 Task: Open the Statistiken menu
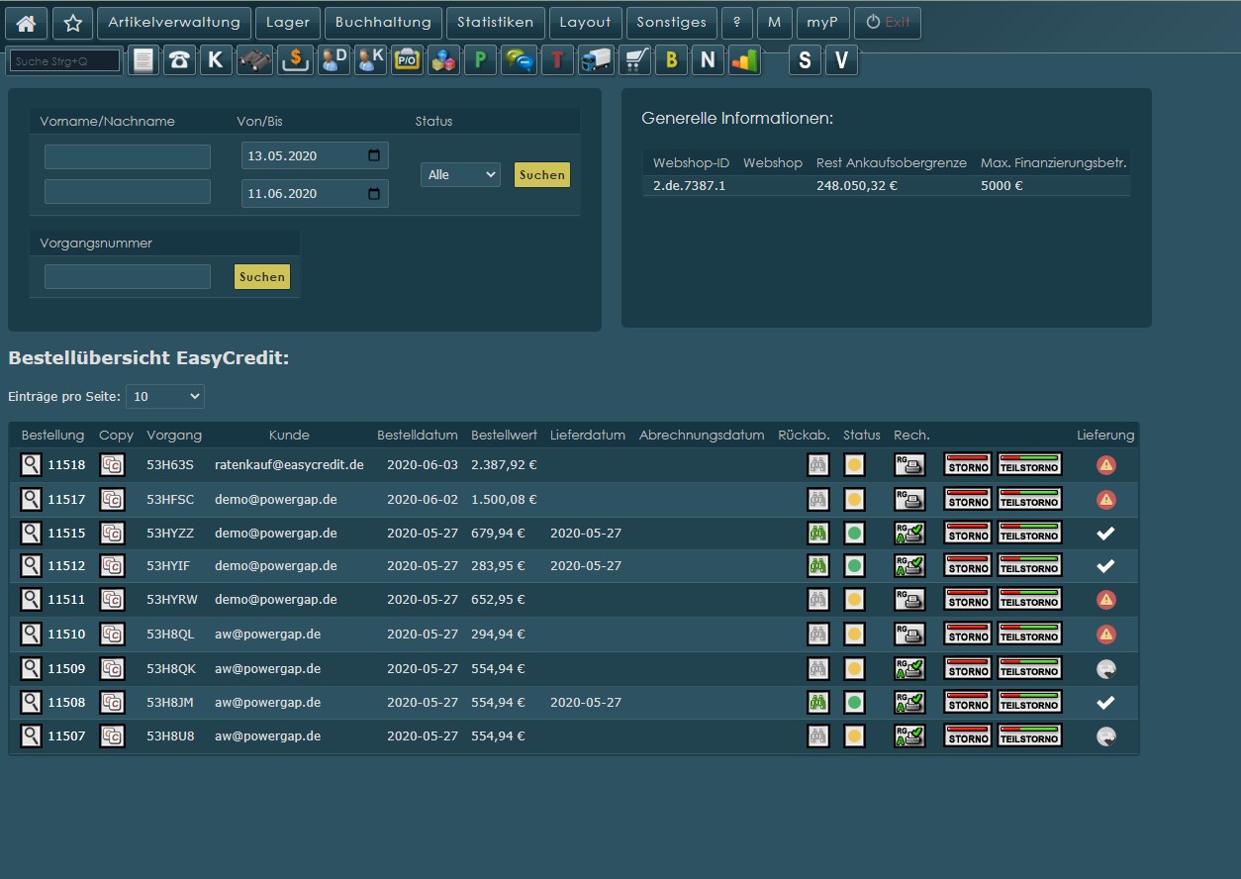pos(495,23)
